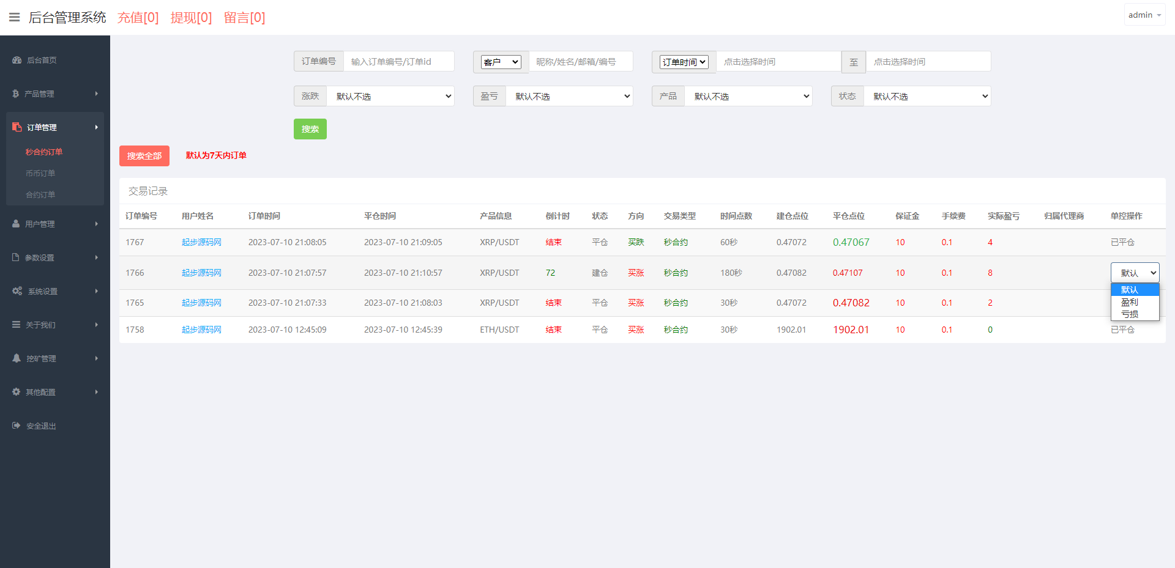Click the hamburger menu icon
The image size is (1175, 568).
click(x=15, y=17)
